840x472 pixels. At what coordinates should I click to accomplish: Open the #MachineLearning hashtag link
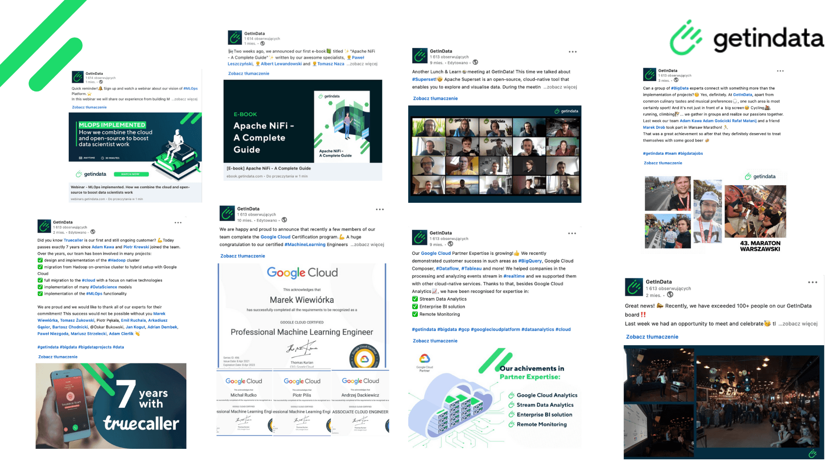(x=305, y=245)
